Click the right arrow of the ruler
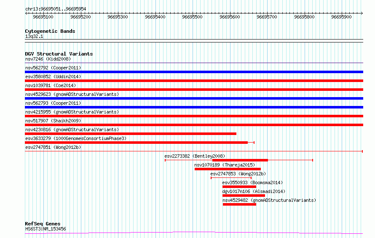The height and width of the screenshot is (238, 375). pos(362,13)
